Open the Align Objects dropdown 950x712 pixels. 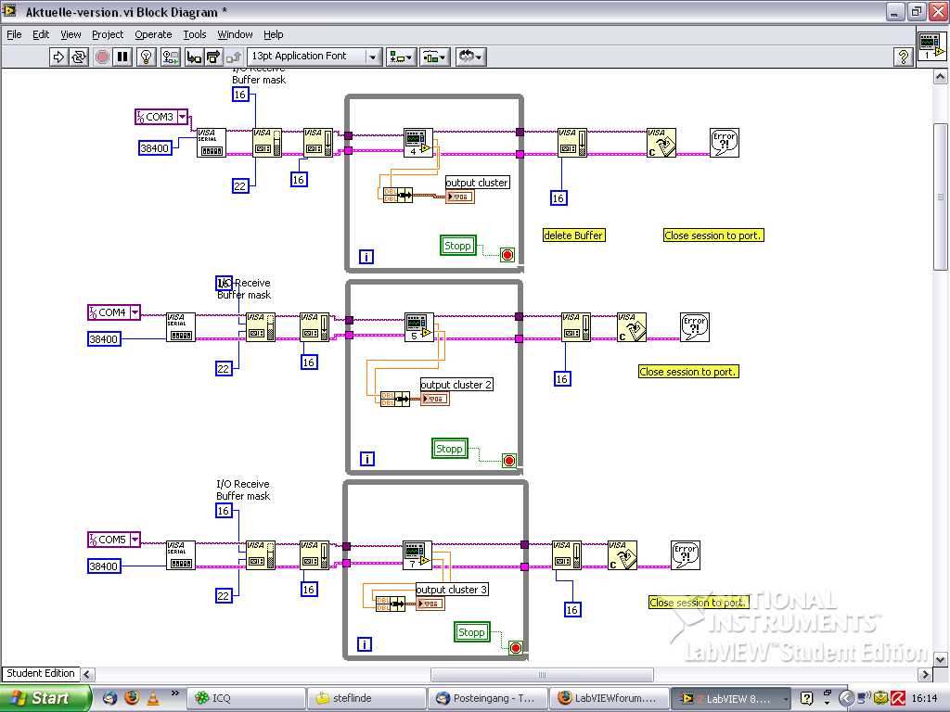tap(402, 57)
